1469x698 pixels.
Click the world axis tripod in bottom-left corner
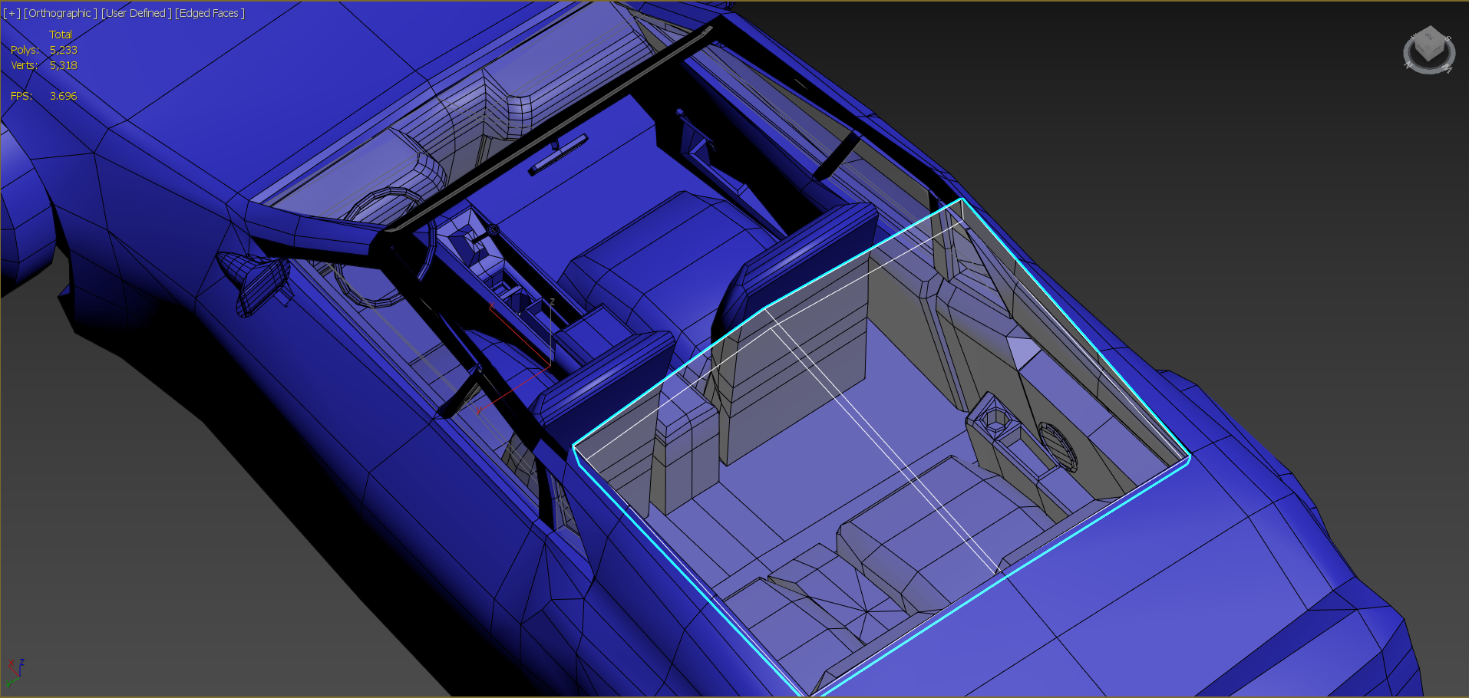pyautogui.click(x=18, y=675)
